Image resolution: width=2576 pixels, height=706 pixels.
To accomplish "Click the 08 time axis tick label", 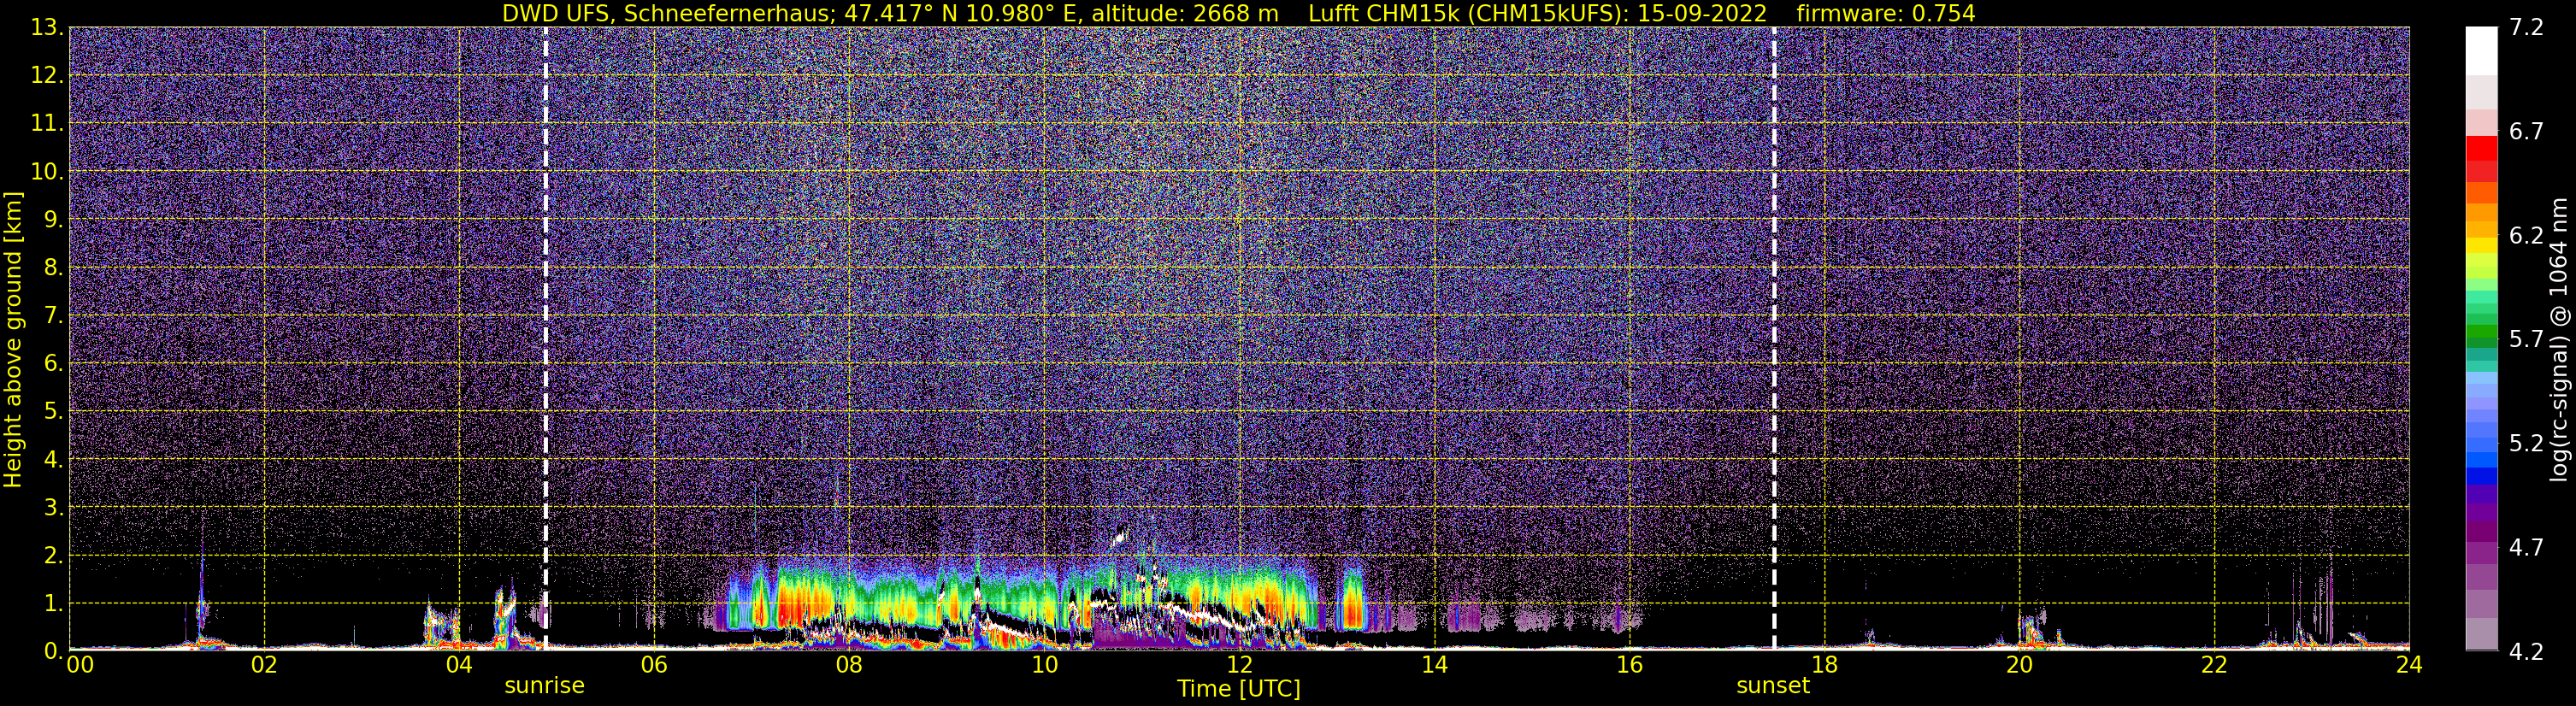I will pyautogui.click(x=849, y=665).
